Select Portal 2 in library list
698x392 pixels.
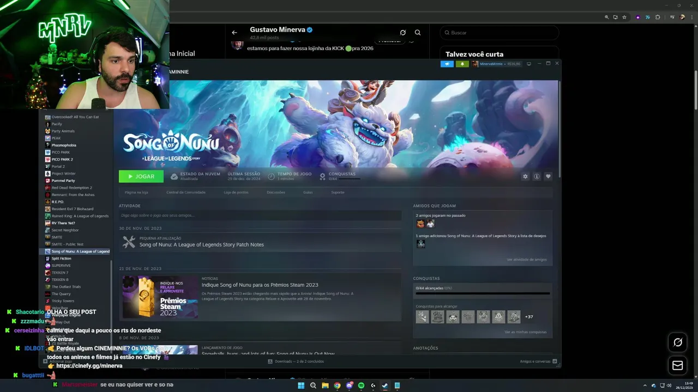pos(58,167)
